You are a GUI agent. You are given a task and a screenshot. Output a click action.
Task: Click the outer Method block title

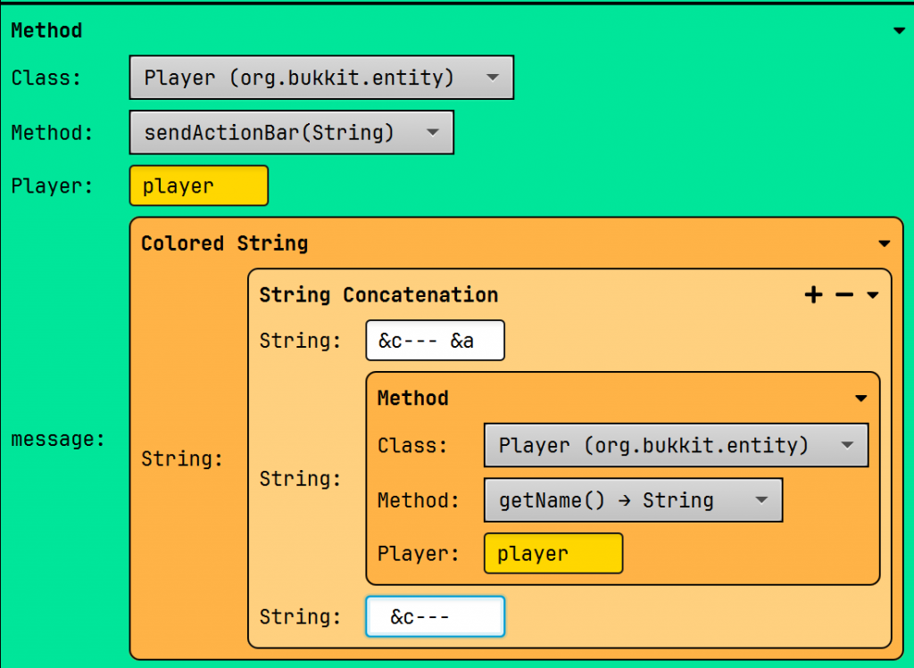point(46,30)
